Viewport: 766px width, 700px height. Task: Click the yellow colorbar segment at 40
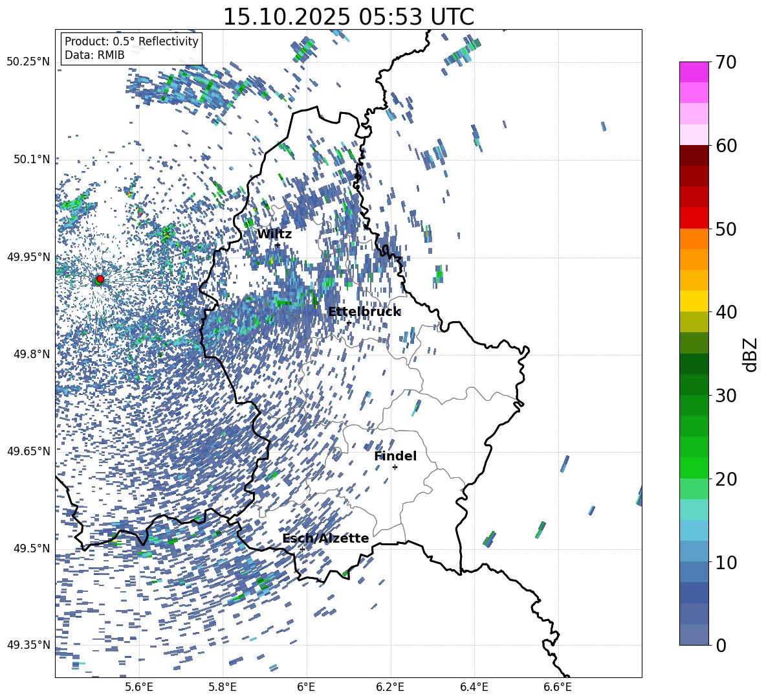[694, 301]
